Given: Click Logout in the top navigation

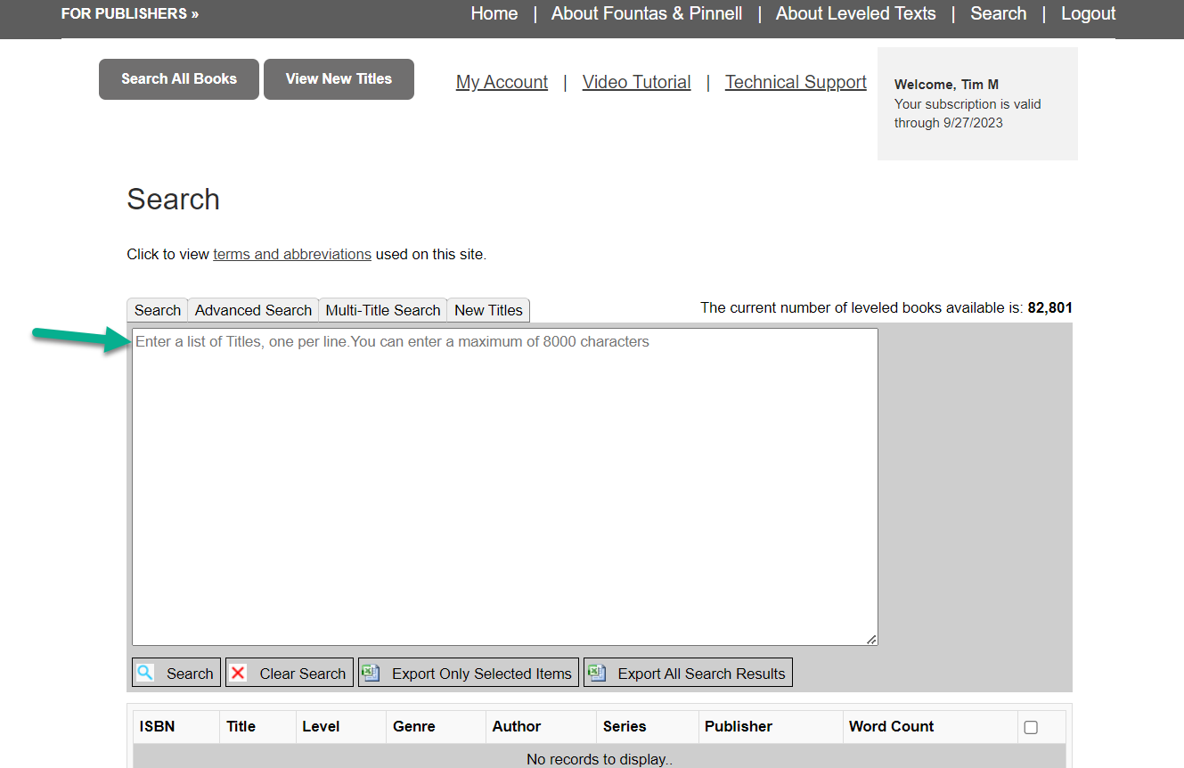Looking at the screenshot, I should point(1088,13).
